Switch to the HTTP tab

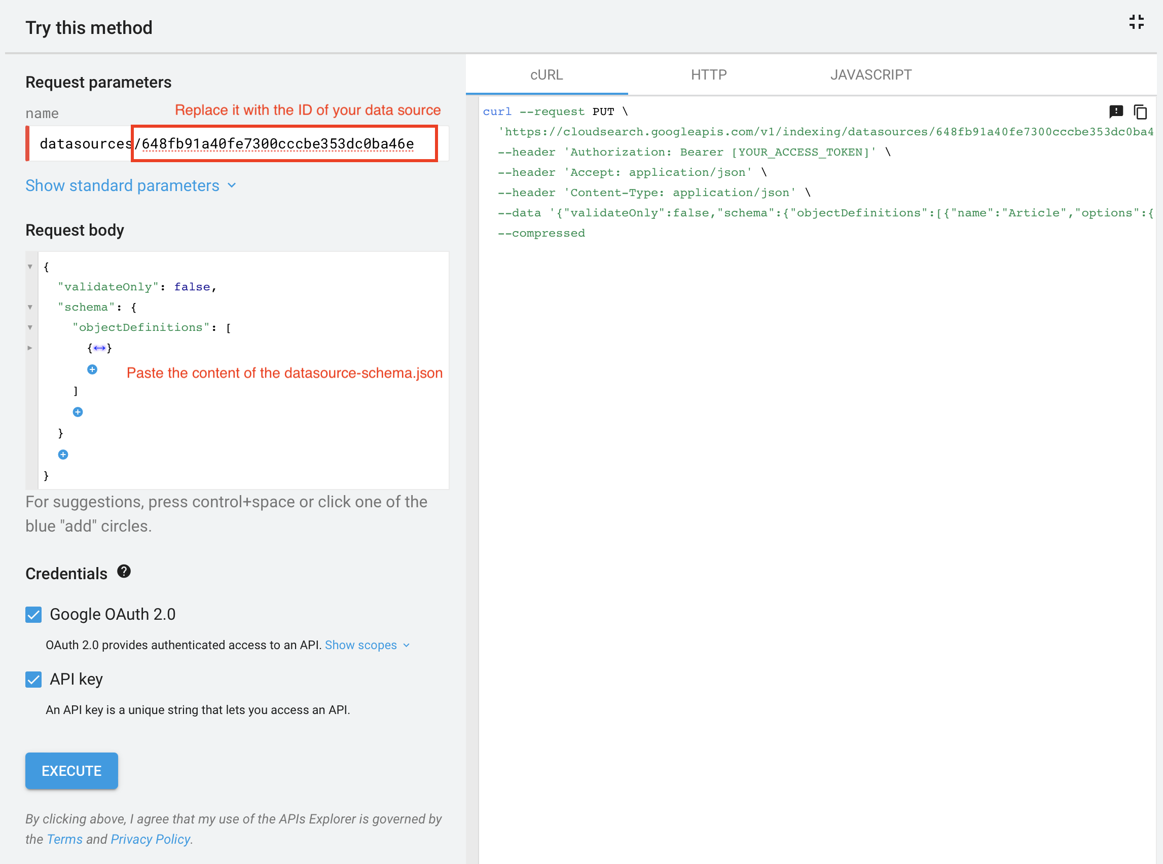tap(708, 74)
